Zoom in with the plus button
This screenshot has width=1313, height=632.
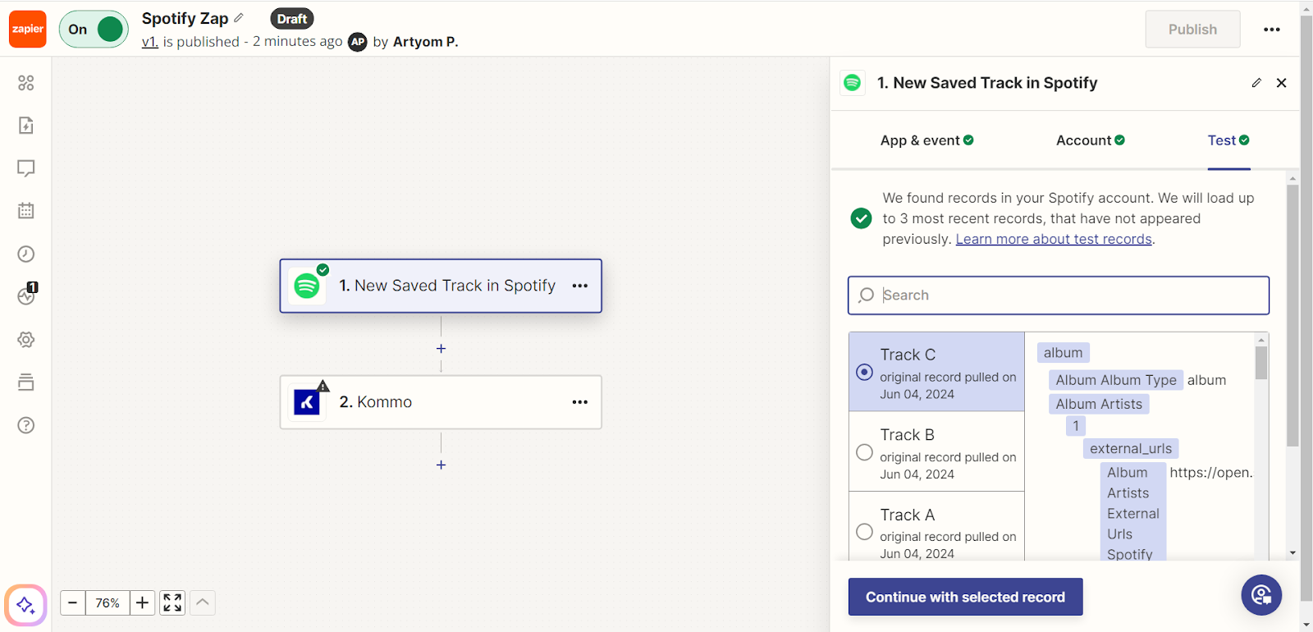click(x=142, y=603)
